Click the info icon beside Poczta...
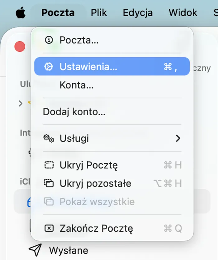This screenshot has width=218, height=260. tap(49, 40)
